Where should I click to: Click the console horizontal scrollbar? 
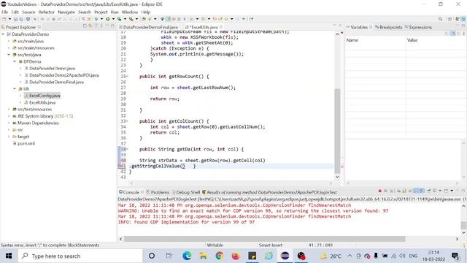[264, 239]
